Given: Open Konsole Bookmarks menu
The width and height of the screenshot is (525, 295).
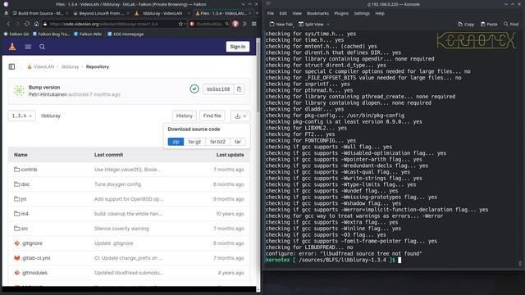Looking at the screenshot, I should point(317,13).
